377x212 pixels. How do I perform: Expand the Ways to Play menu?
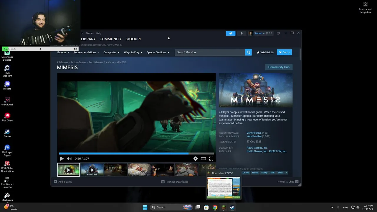(133, 52)
